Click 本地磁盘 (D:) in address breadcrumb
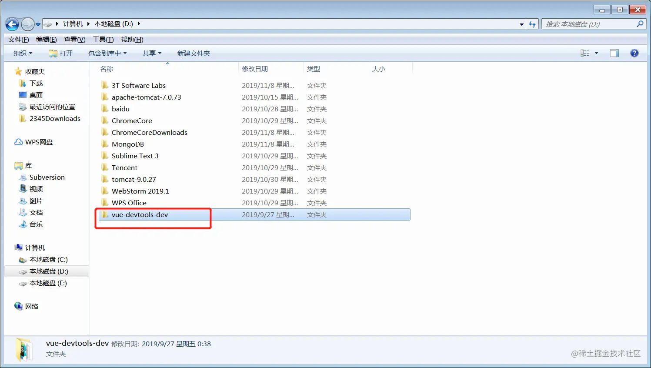Image resolution: width=651 pixels, height=368 pixels. tap(114, 24)
